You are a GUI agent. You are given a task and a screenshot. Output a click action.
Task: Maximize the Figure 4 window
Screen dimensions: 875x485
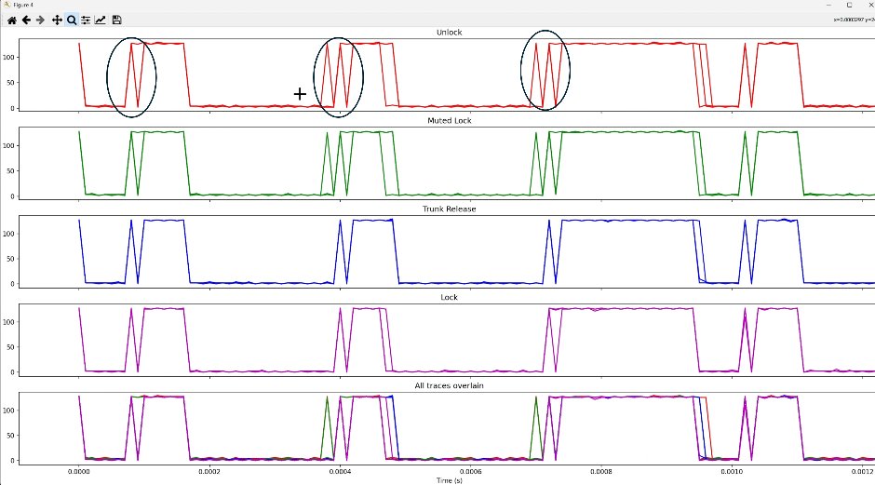[x=849, y=5]
